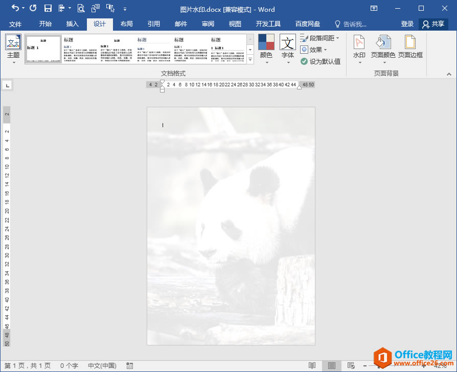
Task: Switch to Print Layout view icon
Action: click(331, 365)
